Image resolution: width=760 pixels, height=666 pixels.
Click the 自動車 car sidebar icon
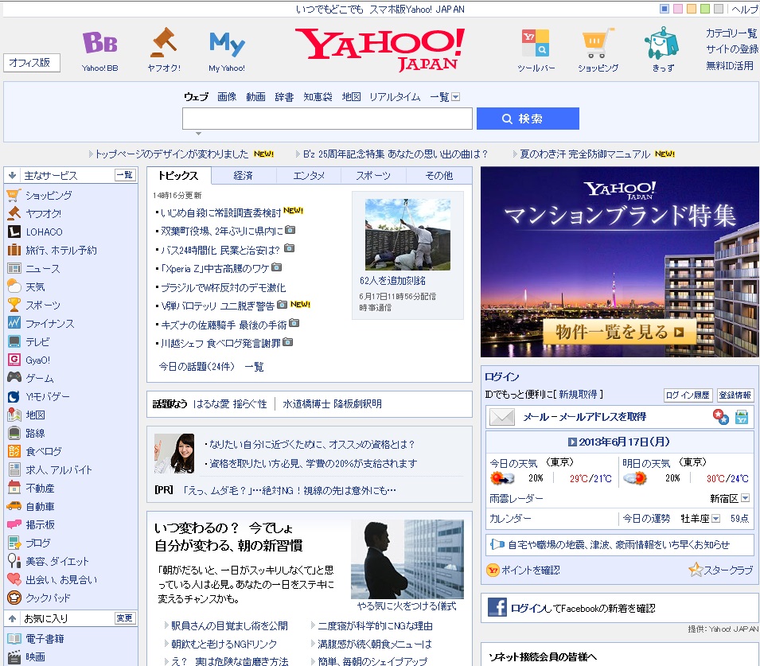pyautogui.click(x=14, y=506)
